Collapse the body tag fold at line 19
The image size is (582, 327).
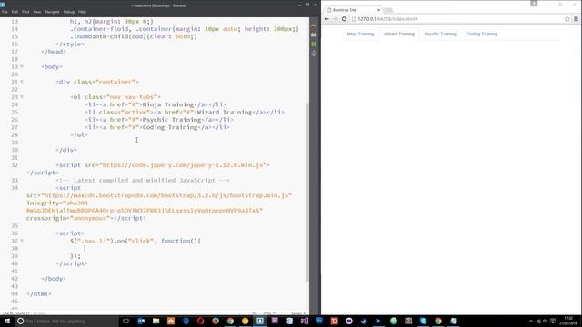coord(22,66)
